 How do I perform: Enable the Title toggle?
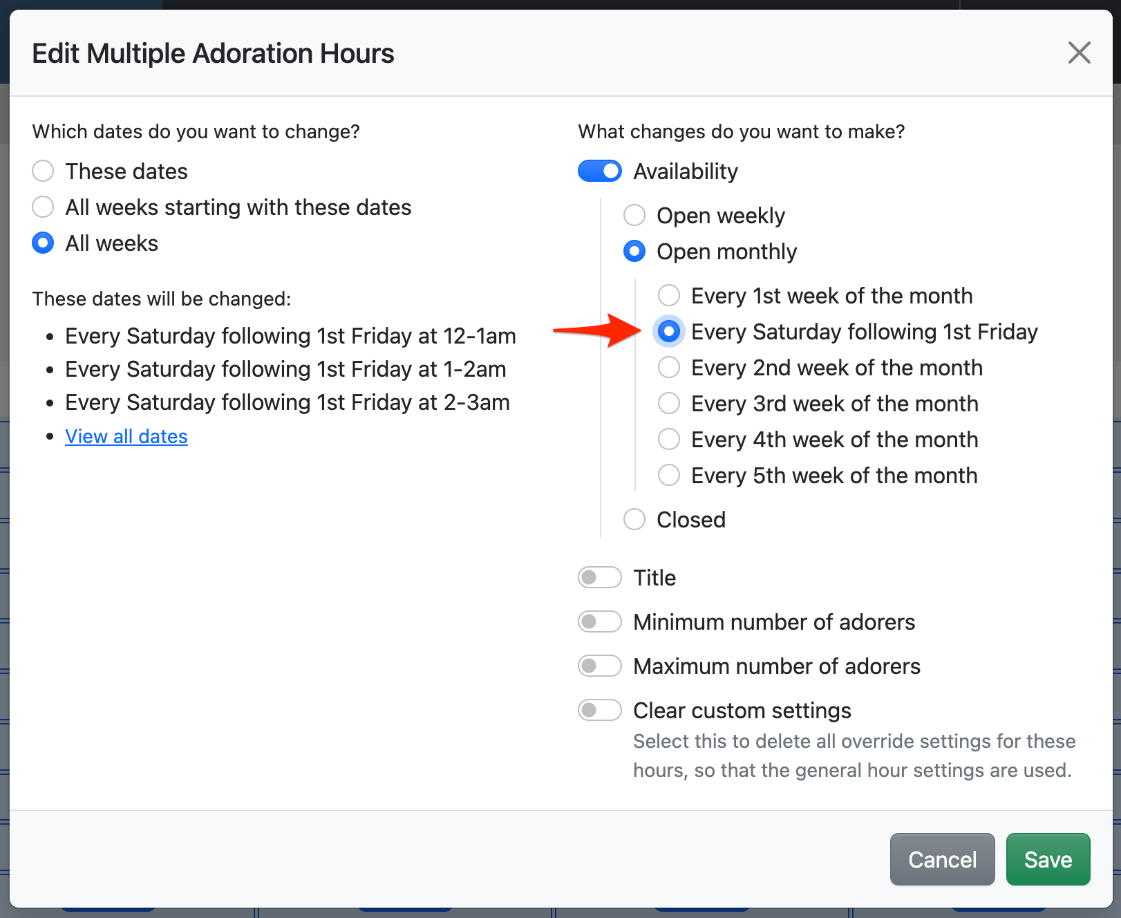(x=600, y=578)
